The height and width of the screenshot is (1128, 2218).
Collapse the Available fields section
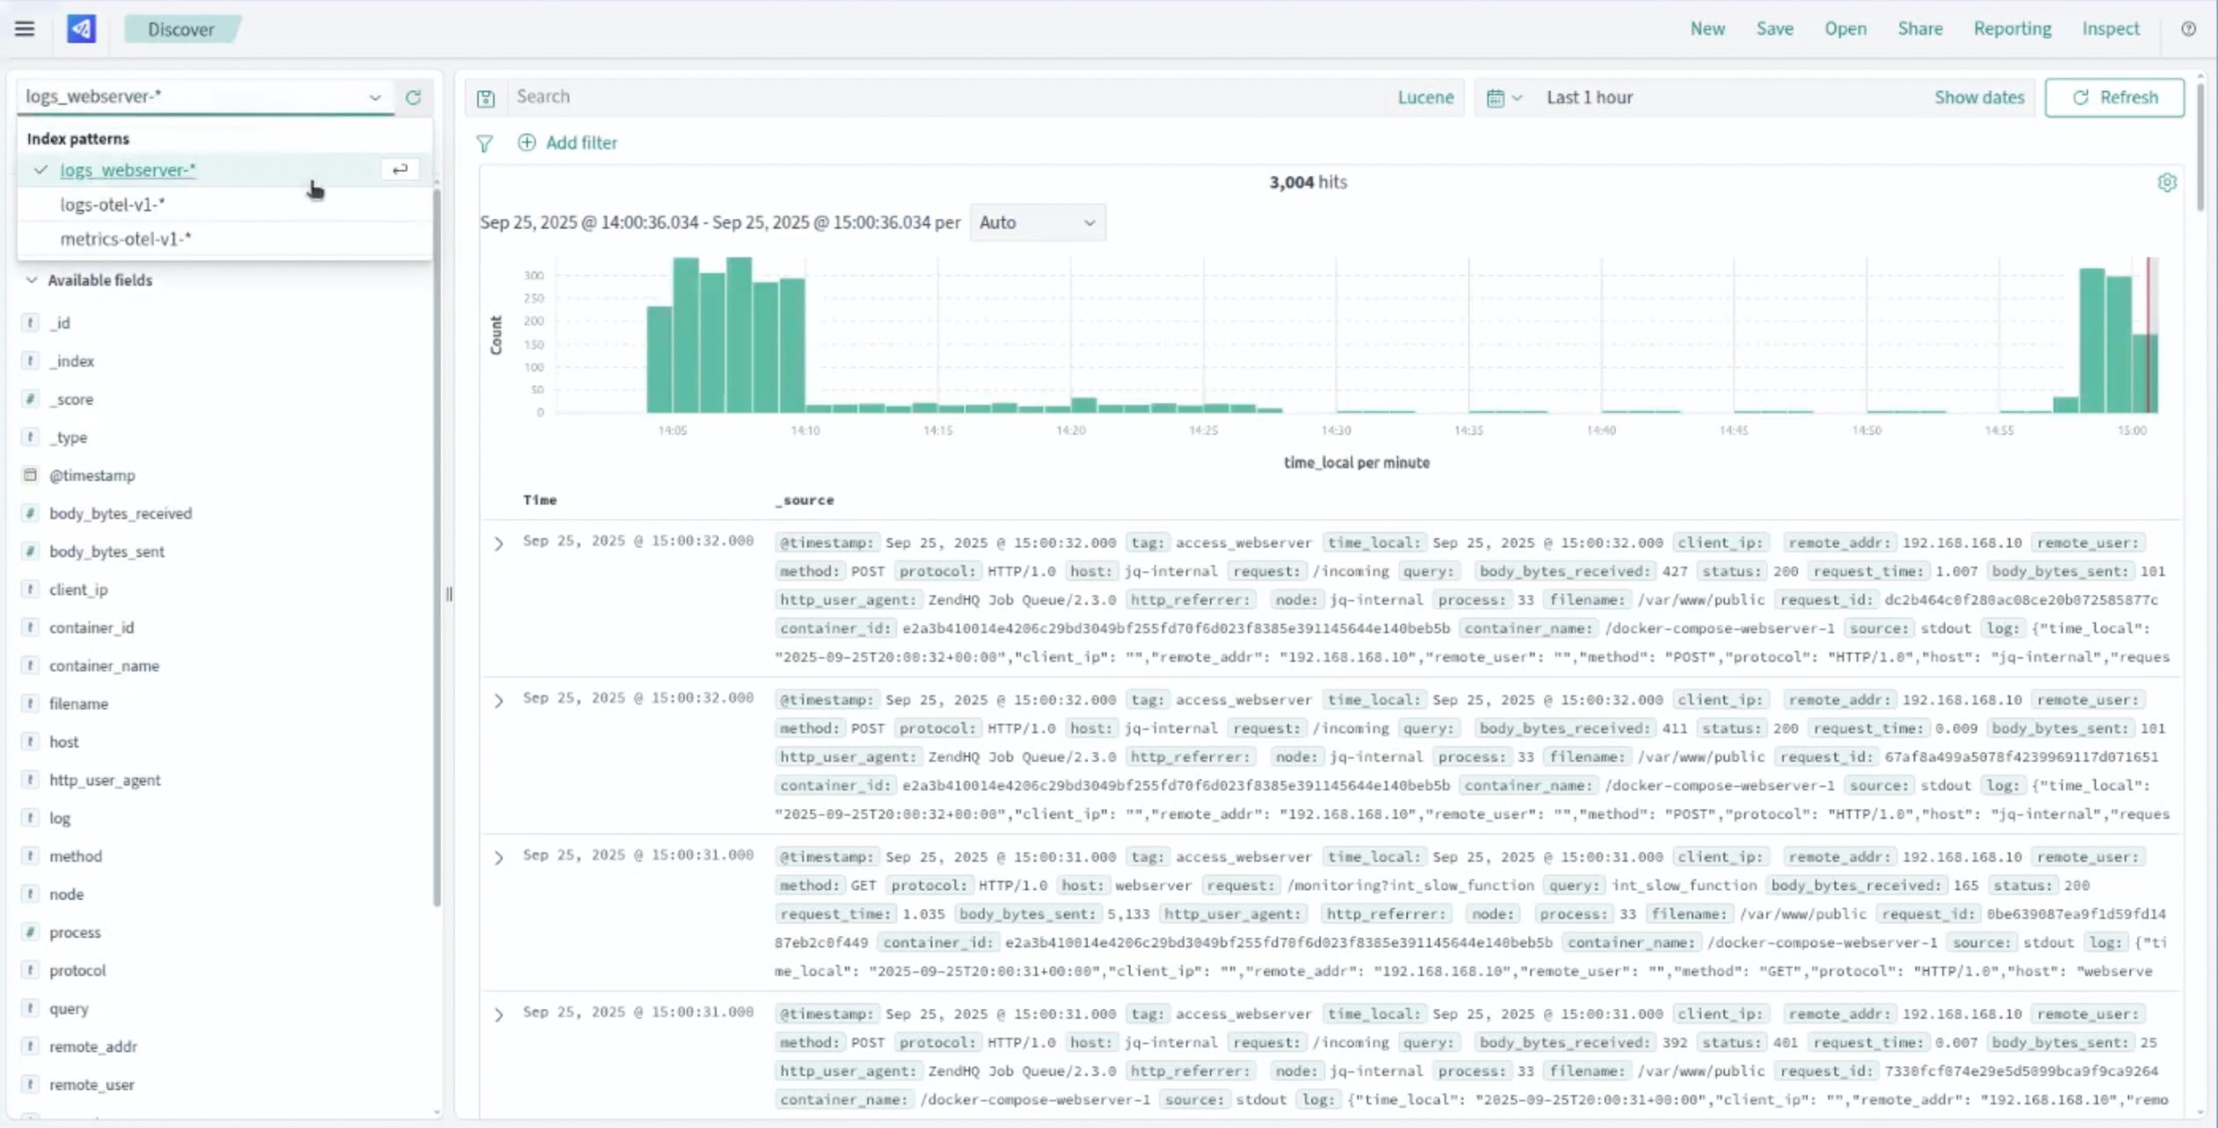tap(33, 280)
